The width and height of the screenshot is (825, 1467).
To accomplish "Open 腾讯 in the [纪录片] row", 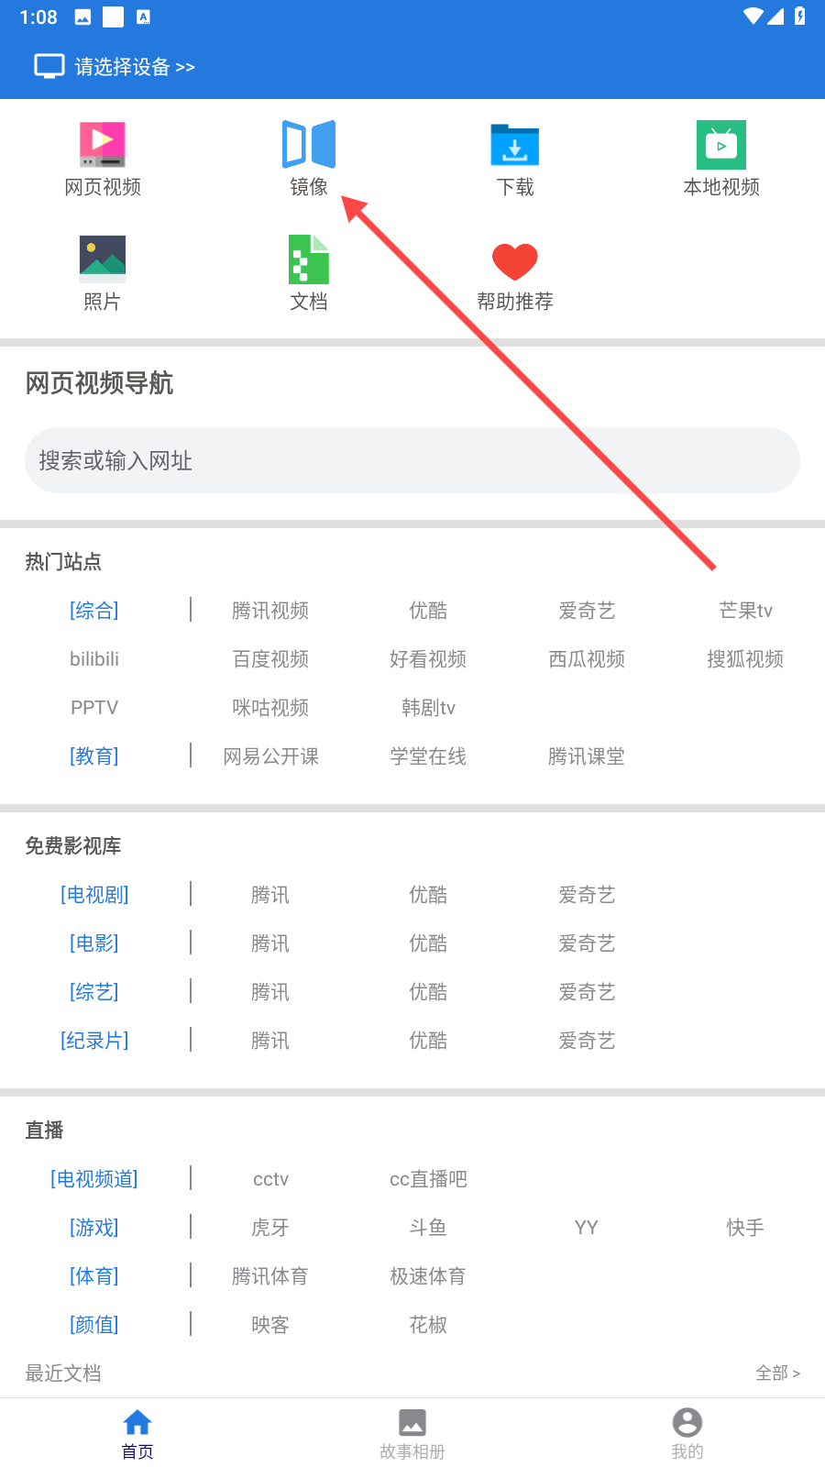I will [270, 1041].
